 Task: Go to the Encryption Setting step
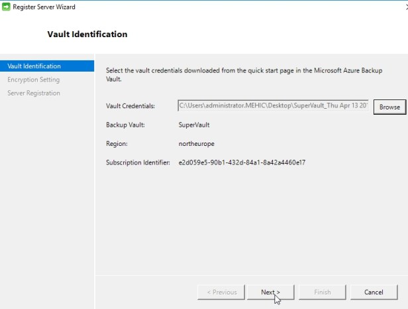[x=33, y=80]
